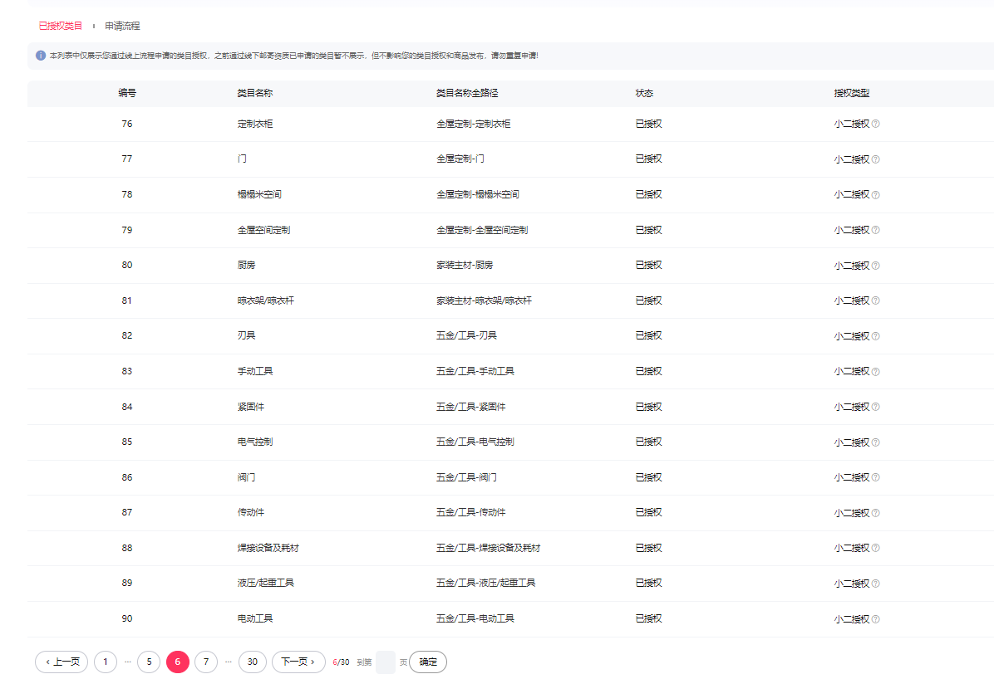Go to next page with 下一页
The image size is (994, 679).
tap(298, 662)
